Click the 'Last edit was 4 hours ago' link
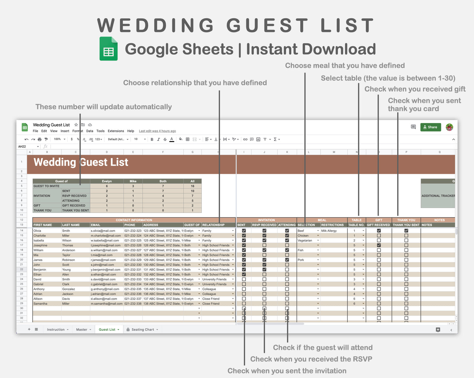Image resolution: width=474 pixels, height=378 pixels. (157, 131)
